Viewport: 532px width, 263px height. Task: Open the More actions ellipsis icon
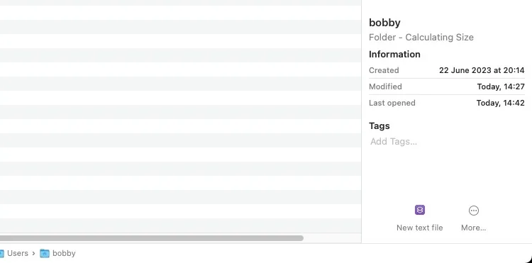pos(474,211)
